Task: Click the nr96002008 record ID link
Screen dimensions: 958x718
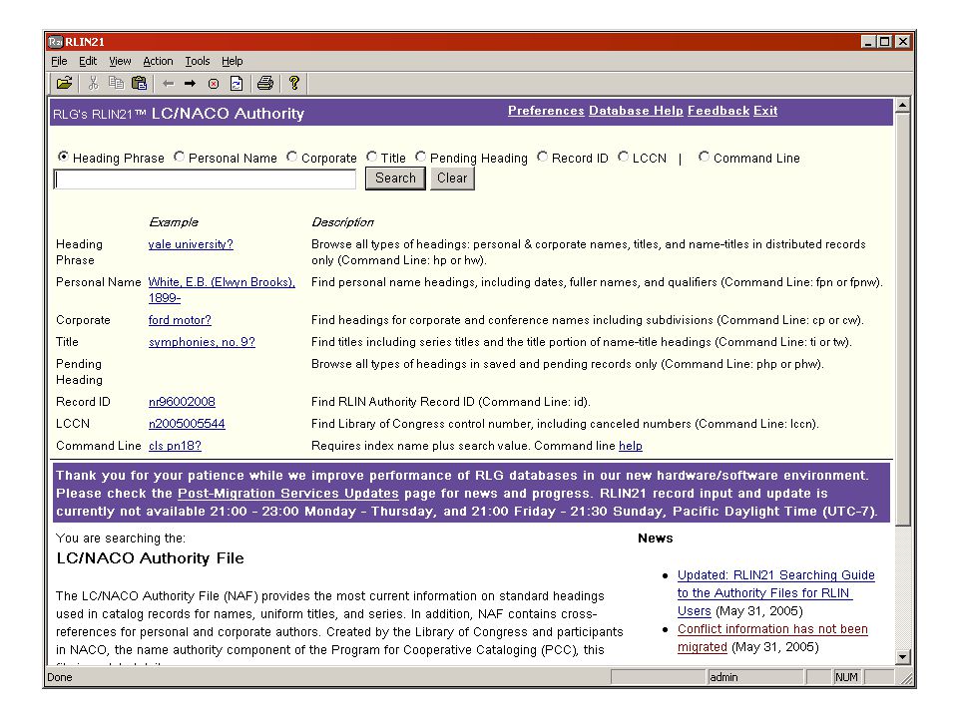Action: pyautogui.click(x=182, y=402)
